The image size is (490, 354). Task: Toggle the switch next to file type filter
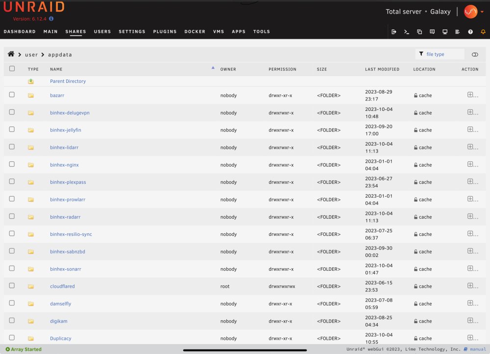(475, 54)
